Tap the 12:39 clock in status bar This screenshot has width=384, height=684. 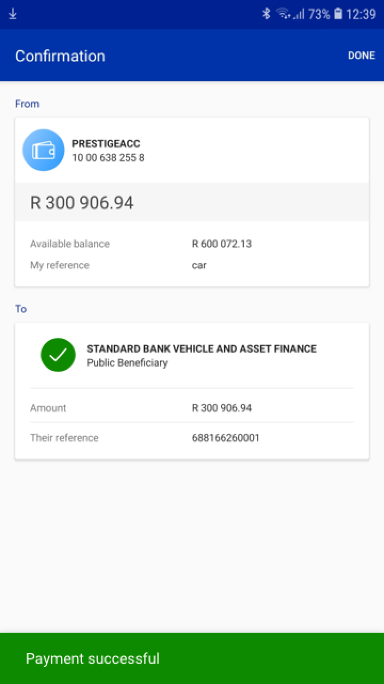pyautogui.click(x=361, y=14)
